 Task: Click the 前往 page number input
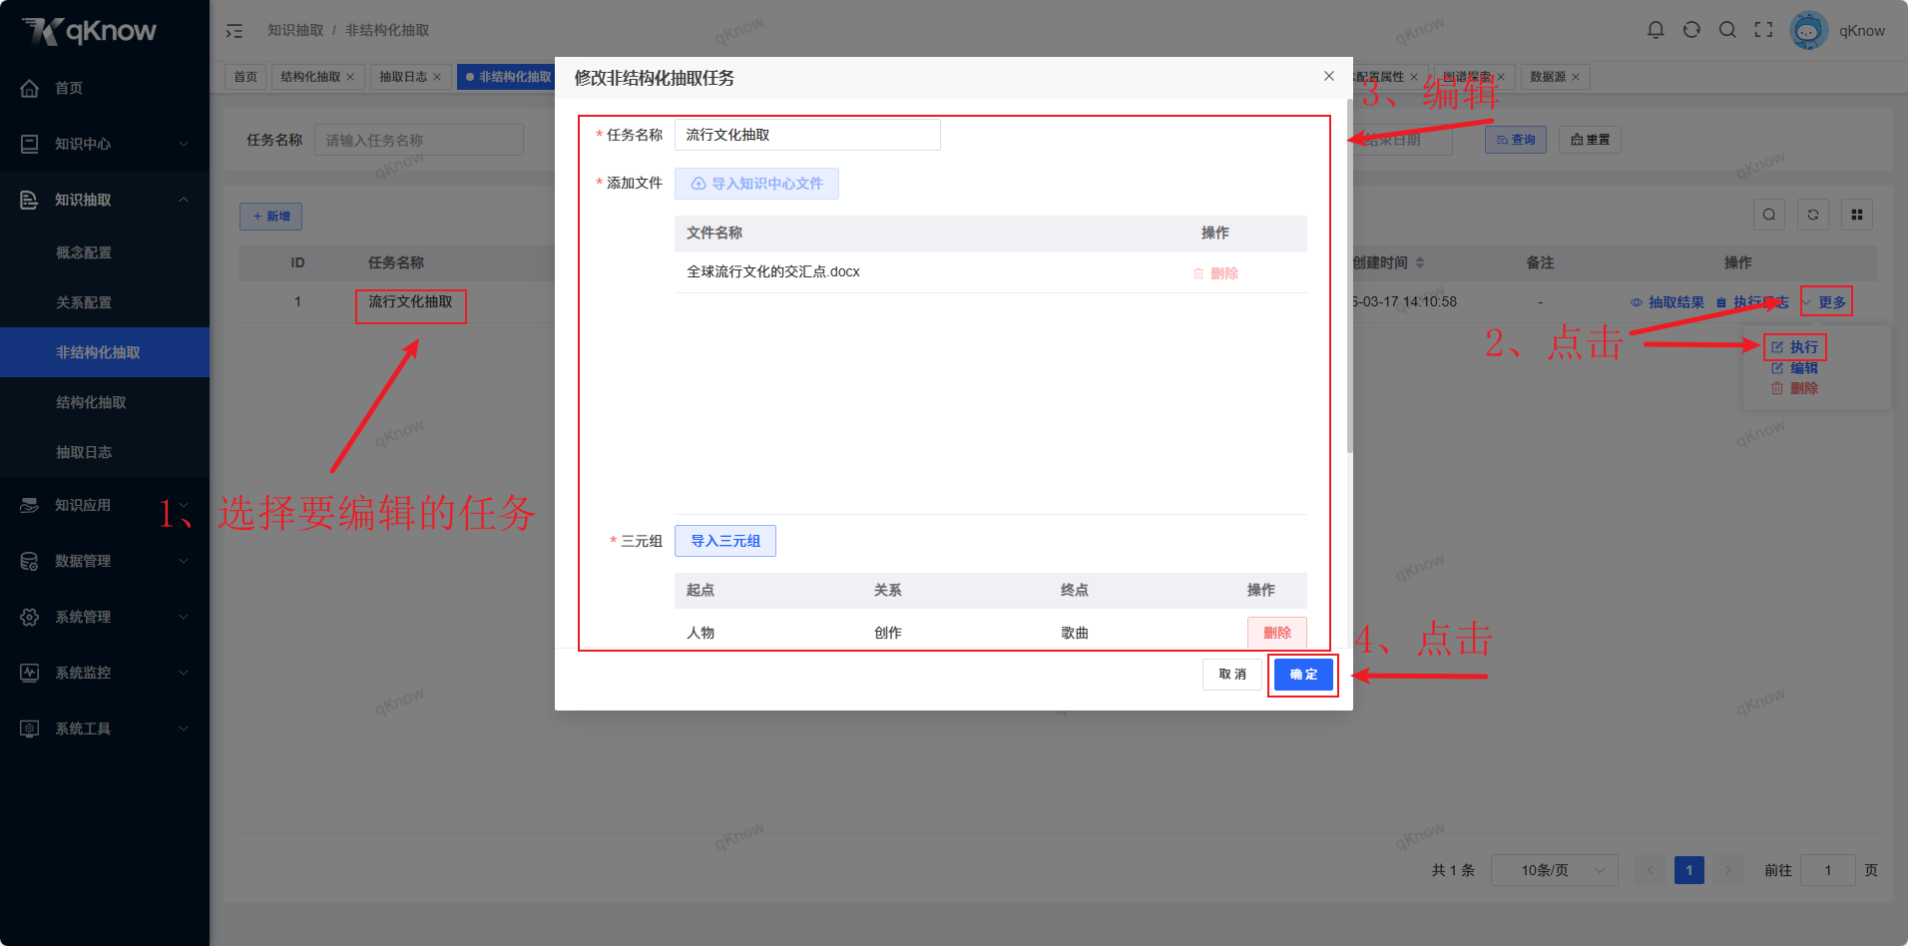coord(1828,870)
